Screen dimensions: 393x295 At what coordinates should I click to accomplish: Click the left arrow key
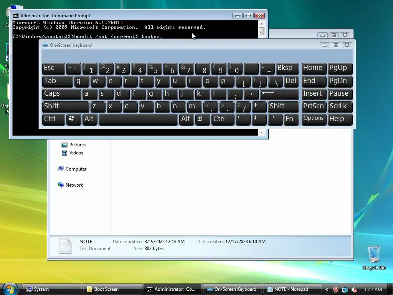(243, 120)
